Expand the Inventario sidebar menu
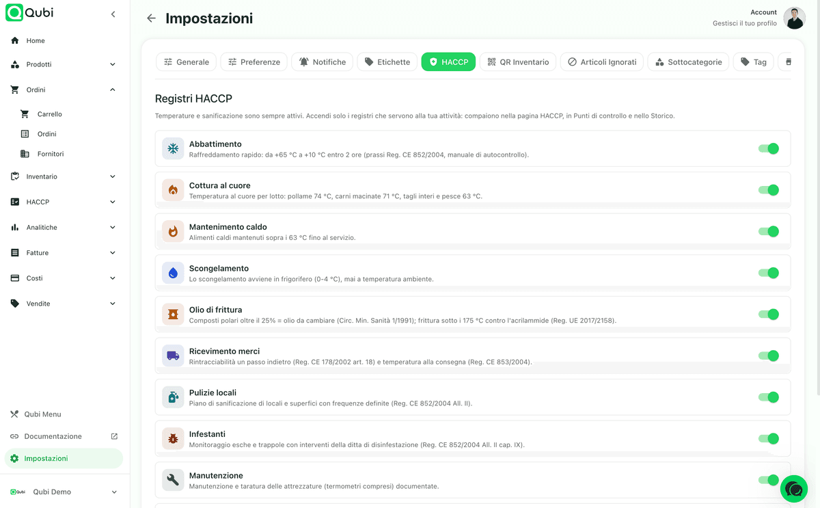This screenshot has height=508, width=820. click(x=65, y=176)
